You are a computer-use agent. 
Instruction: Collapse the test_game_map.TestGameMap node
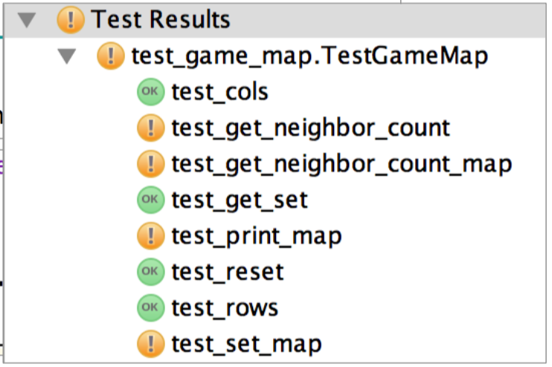(68, 57)
